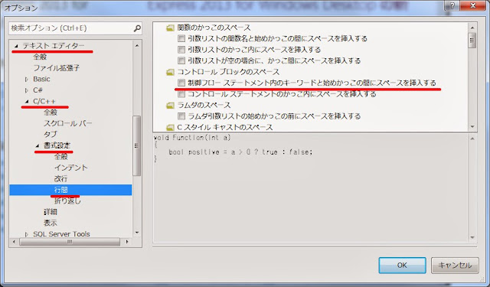Select インデント under 書式設定
The width and height of the screenshot is (490, 287).
tap(71, 168)
